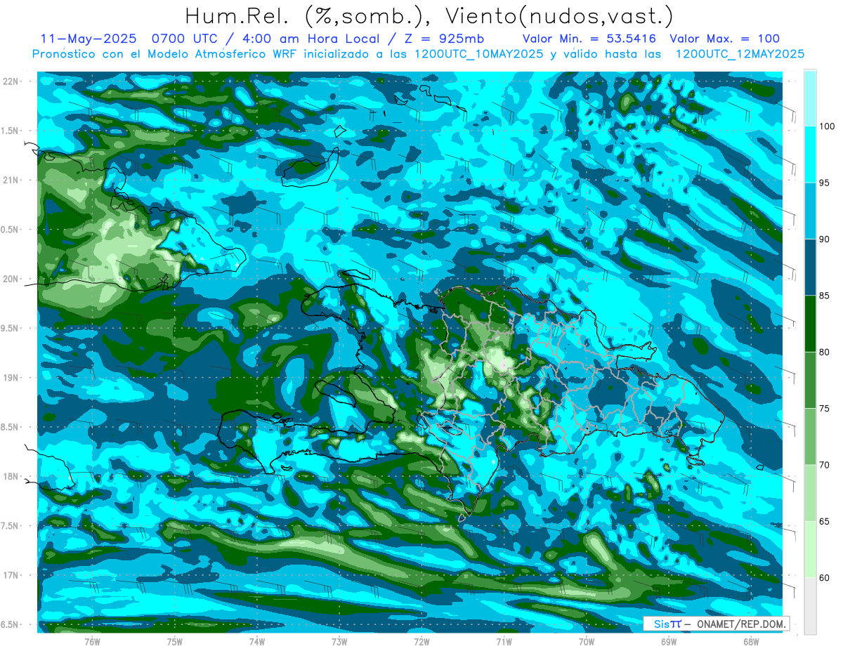Screen dimensions: 843x651
Task: Click the colorbar value '75'
Action: pos(825,409)
